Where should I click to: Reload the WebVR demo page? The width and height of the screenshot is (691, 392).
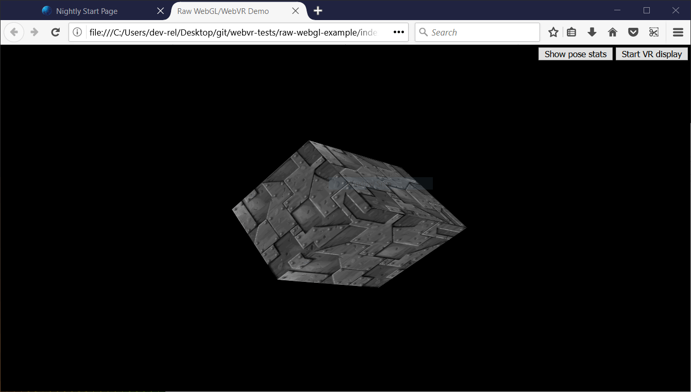pos(55,32)
